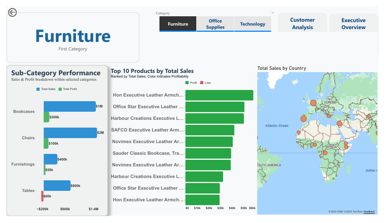Image resolution: width=386 pixels, height=223 pixels.
Task: Open the Customer Analysis page
Action: click(302, 24)
